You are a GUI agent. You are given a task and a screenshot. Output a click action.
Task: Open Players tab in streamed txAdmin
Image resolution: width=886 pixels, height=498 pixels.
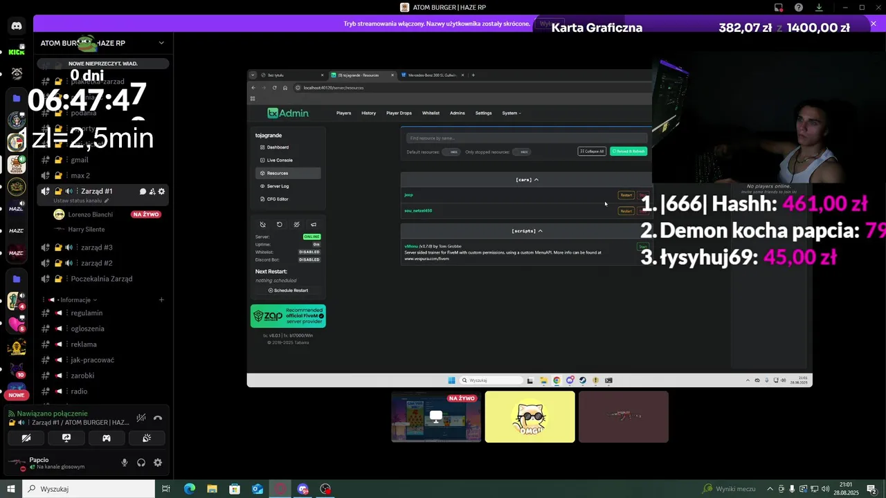point(343,113)
